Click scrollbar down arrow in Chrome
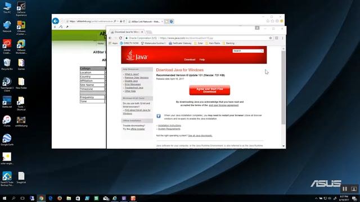This screenshot has height=202, width=360. pyautogui.click(x=283, y=146)
